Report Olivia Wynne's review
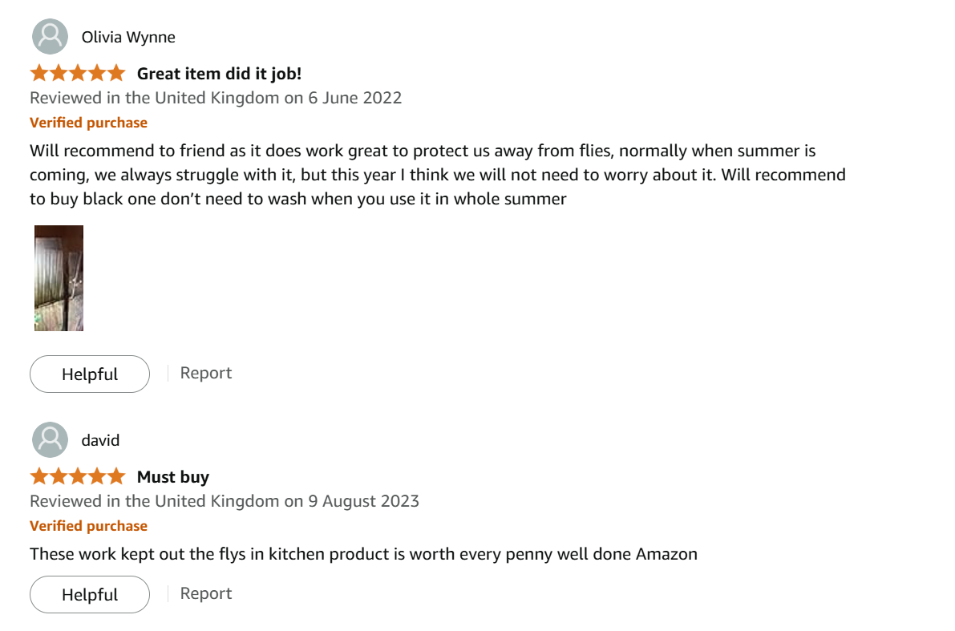Viewport: 955px width, 631px height. [206, 373]
